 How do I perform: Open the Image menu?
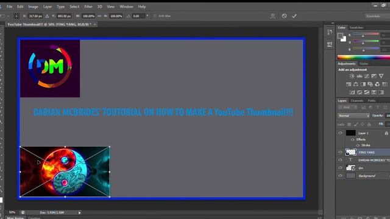[x=33, y=7]
